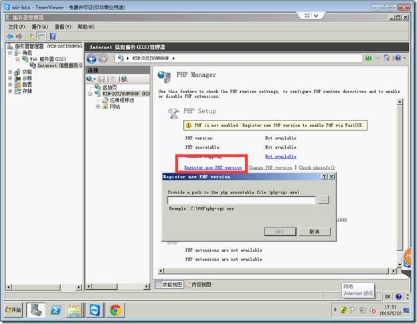The image size is (417, 324).
Task: Click 取消 in Register new PHP version dialog
Action: click(315, 232)
